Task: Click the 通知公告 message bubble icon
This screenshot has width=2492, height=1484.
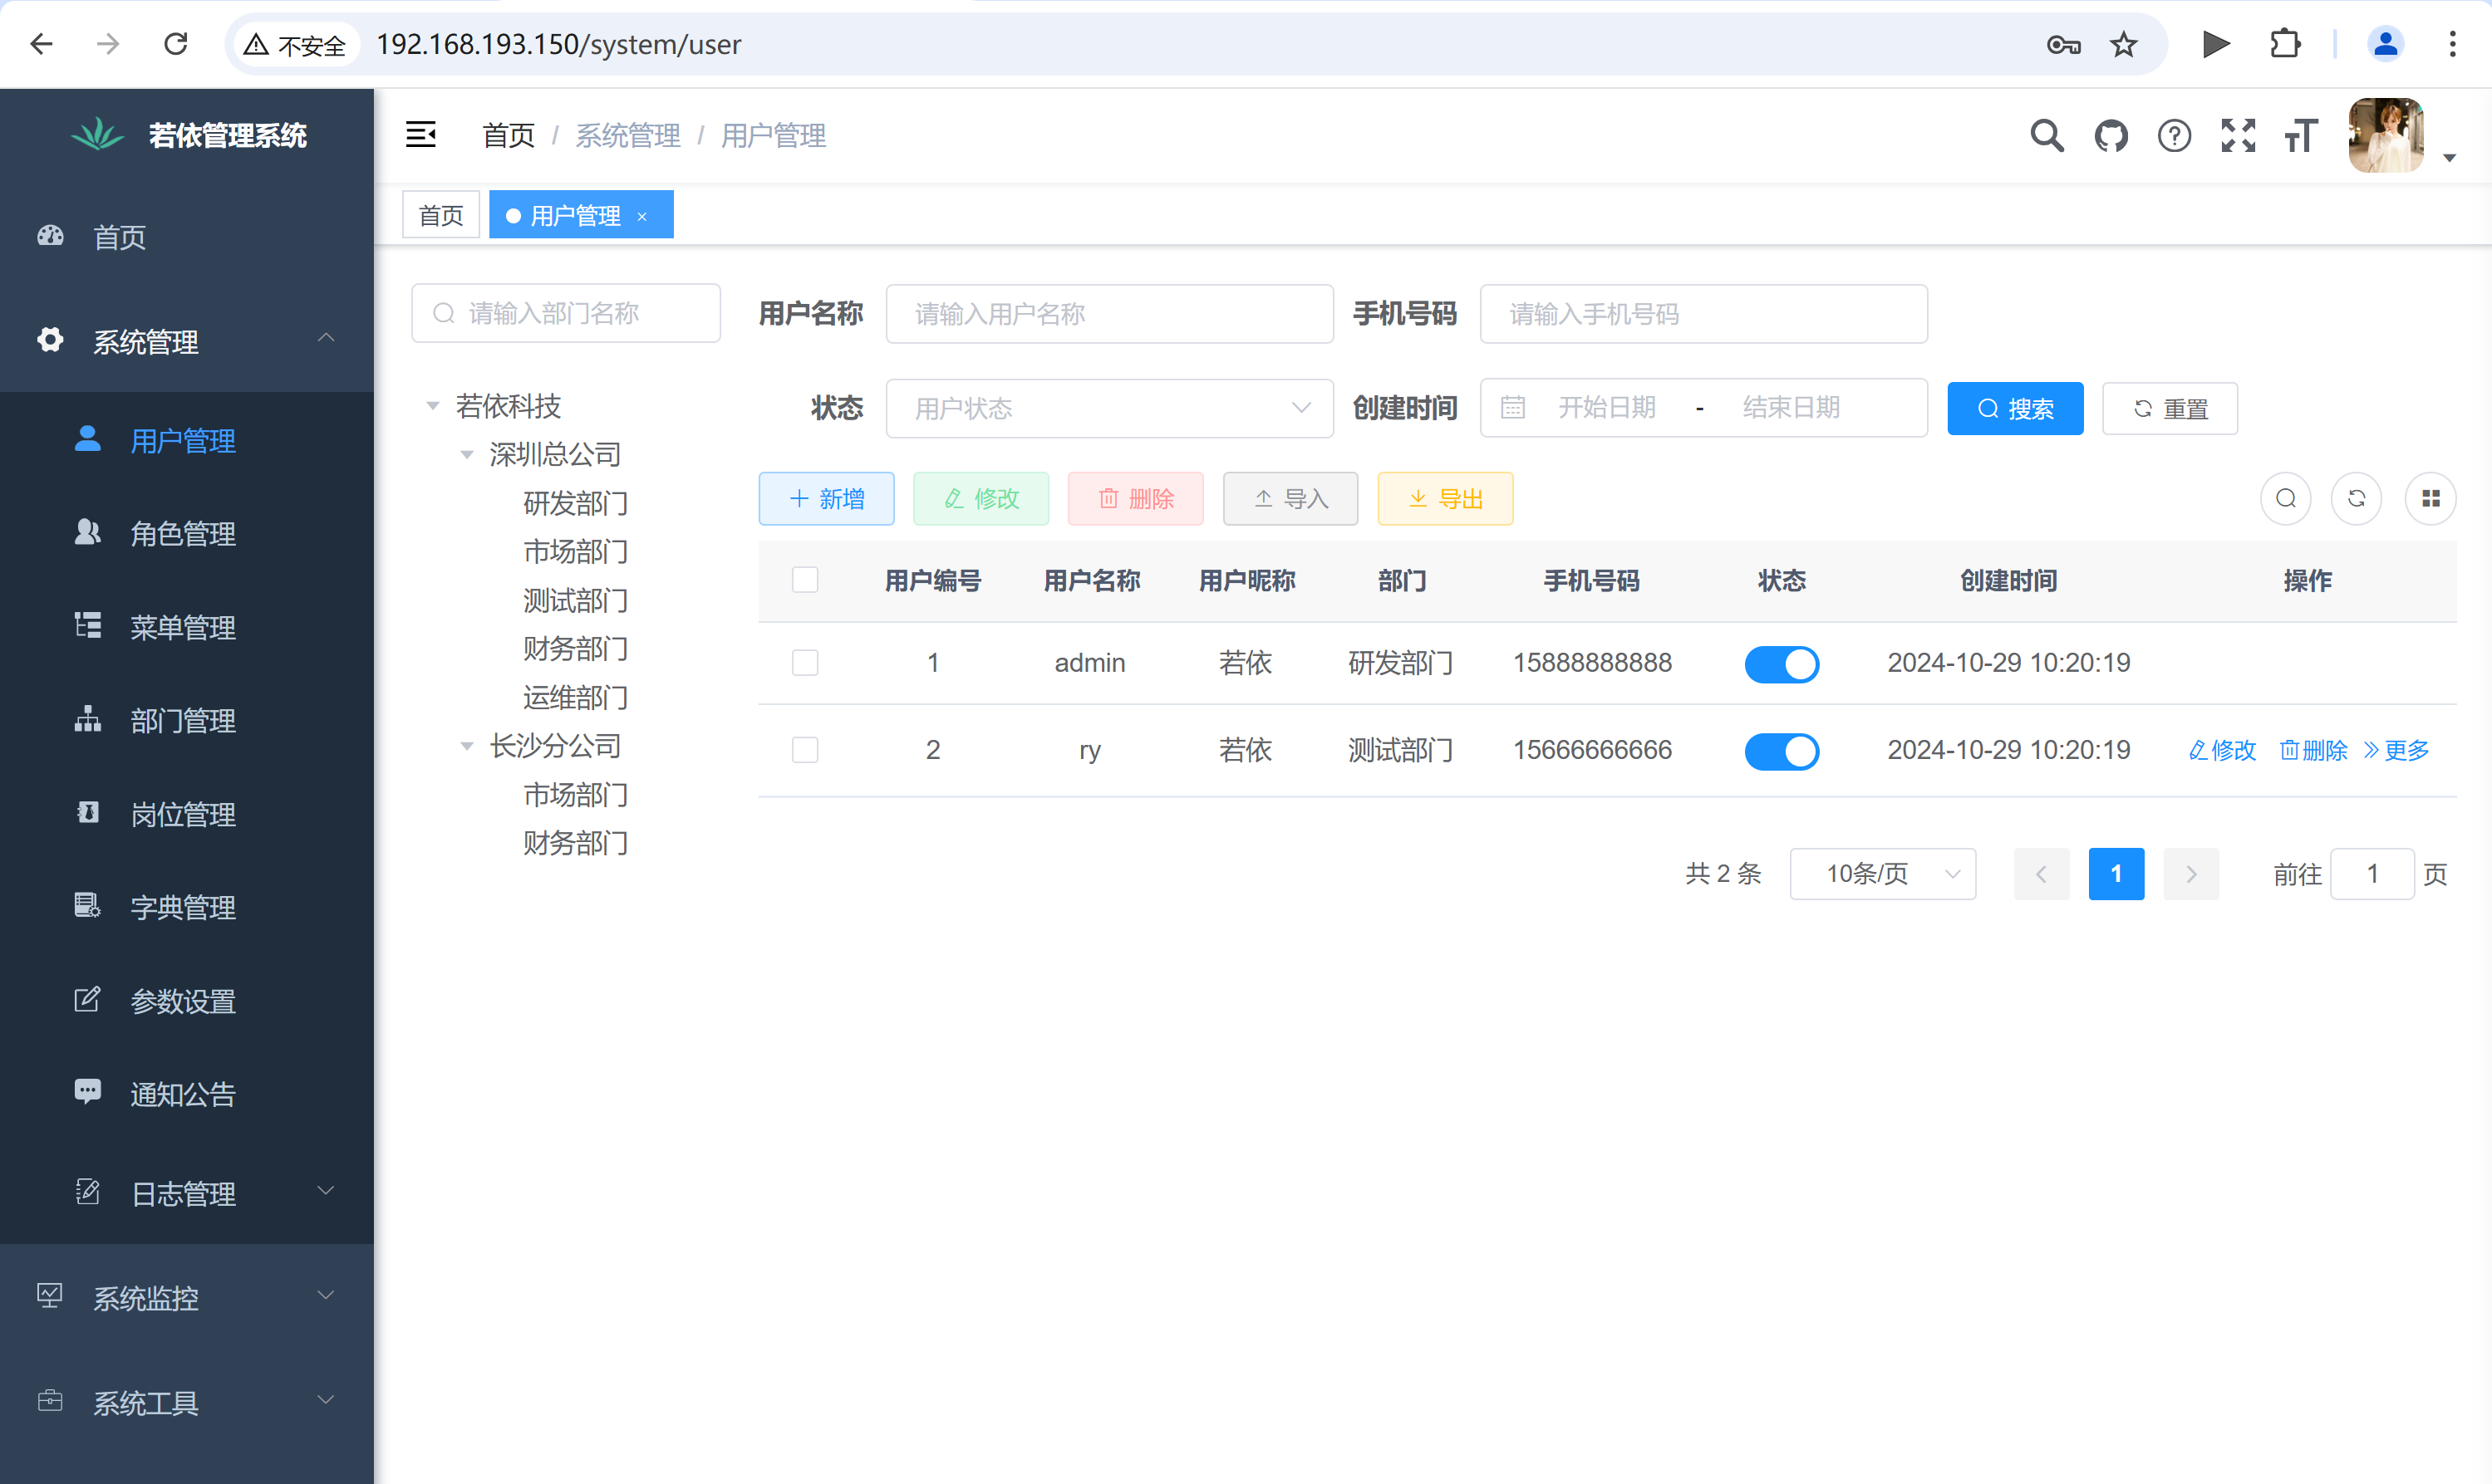Action: (88, 1092)
